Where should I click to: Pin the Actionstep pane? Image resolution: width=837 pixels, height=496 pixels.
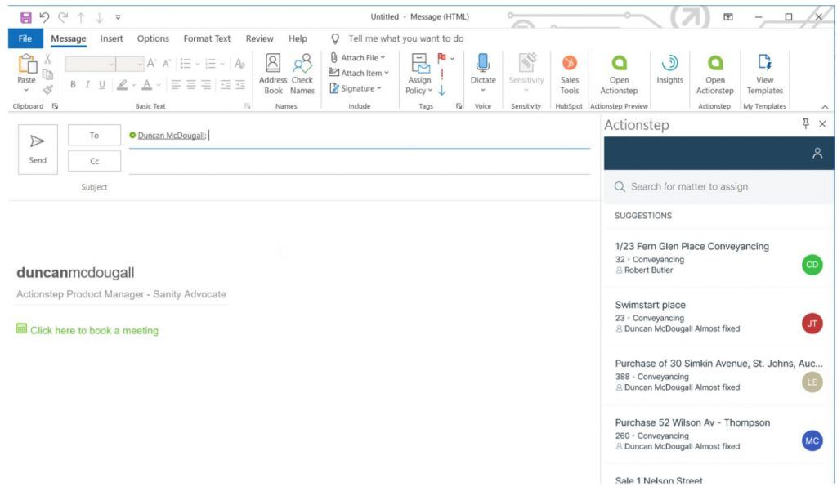(805, 124)
